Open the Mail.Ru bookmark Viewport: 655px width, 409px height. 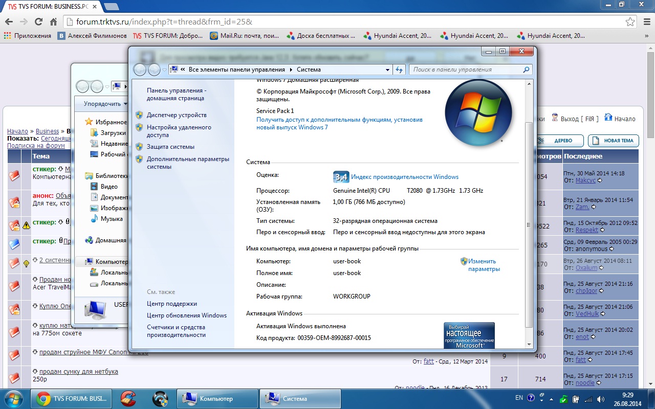coord(245,36)
